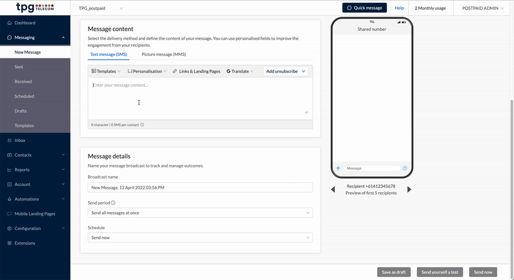Open the Add unsubscribe dropdown
The height and width of the screenshot is (280, 514).
286,71
